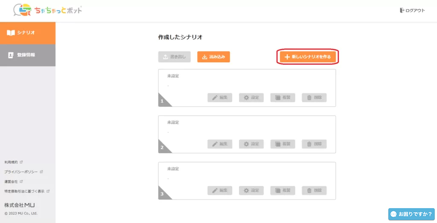
Task: Click the trash icon in scenario 3
Action: click(309, 190)
